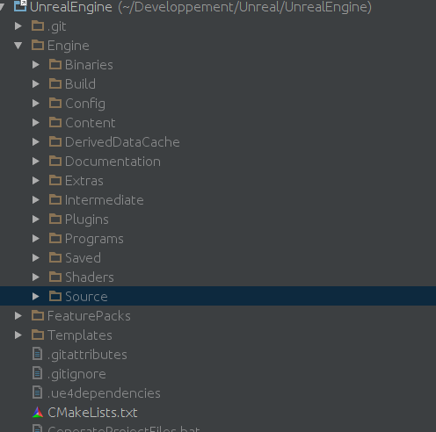This screenshot has height=432, width=436.
Task: Expand the Content folder arrow
Action: click(36, 122)
